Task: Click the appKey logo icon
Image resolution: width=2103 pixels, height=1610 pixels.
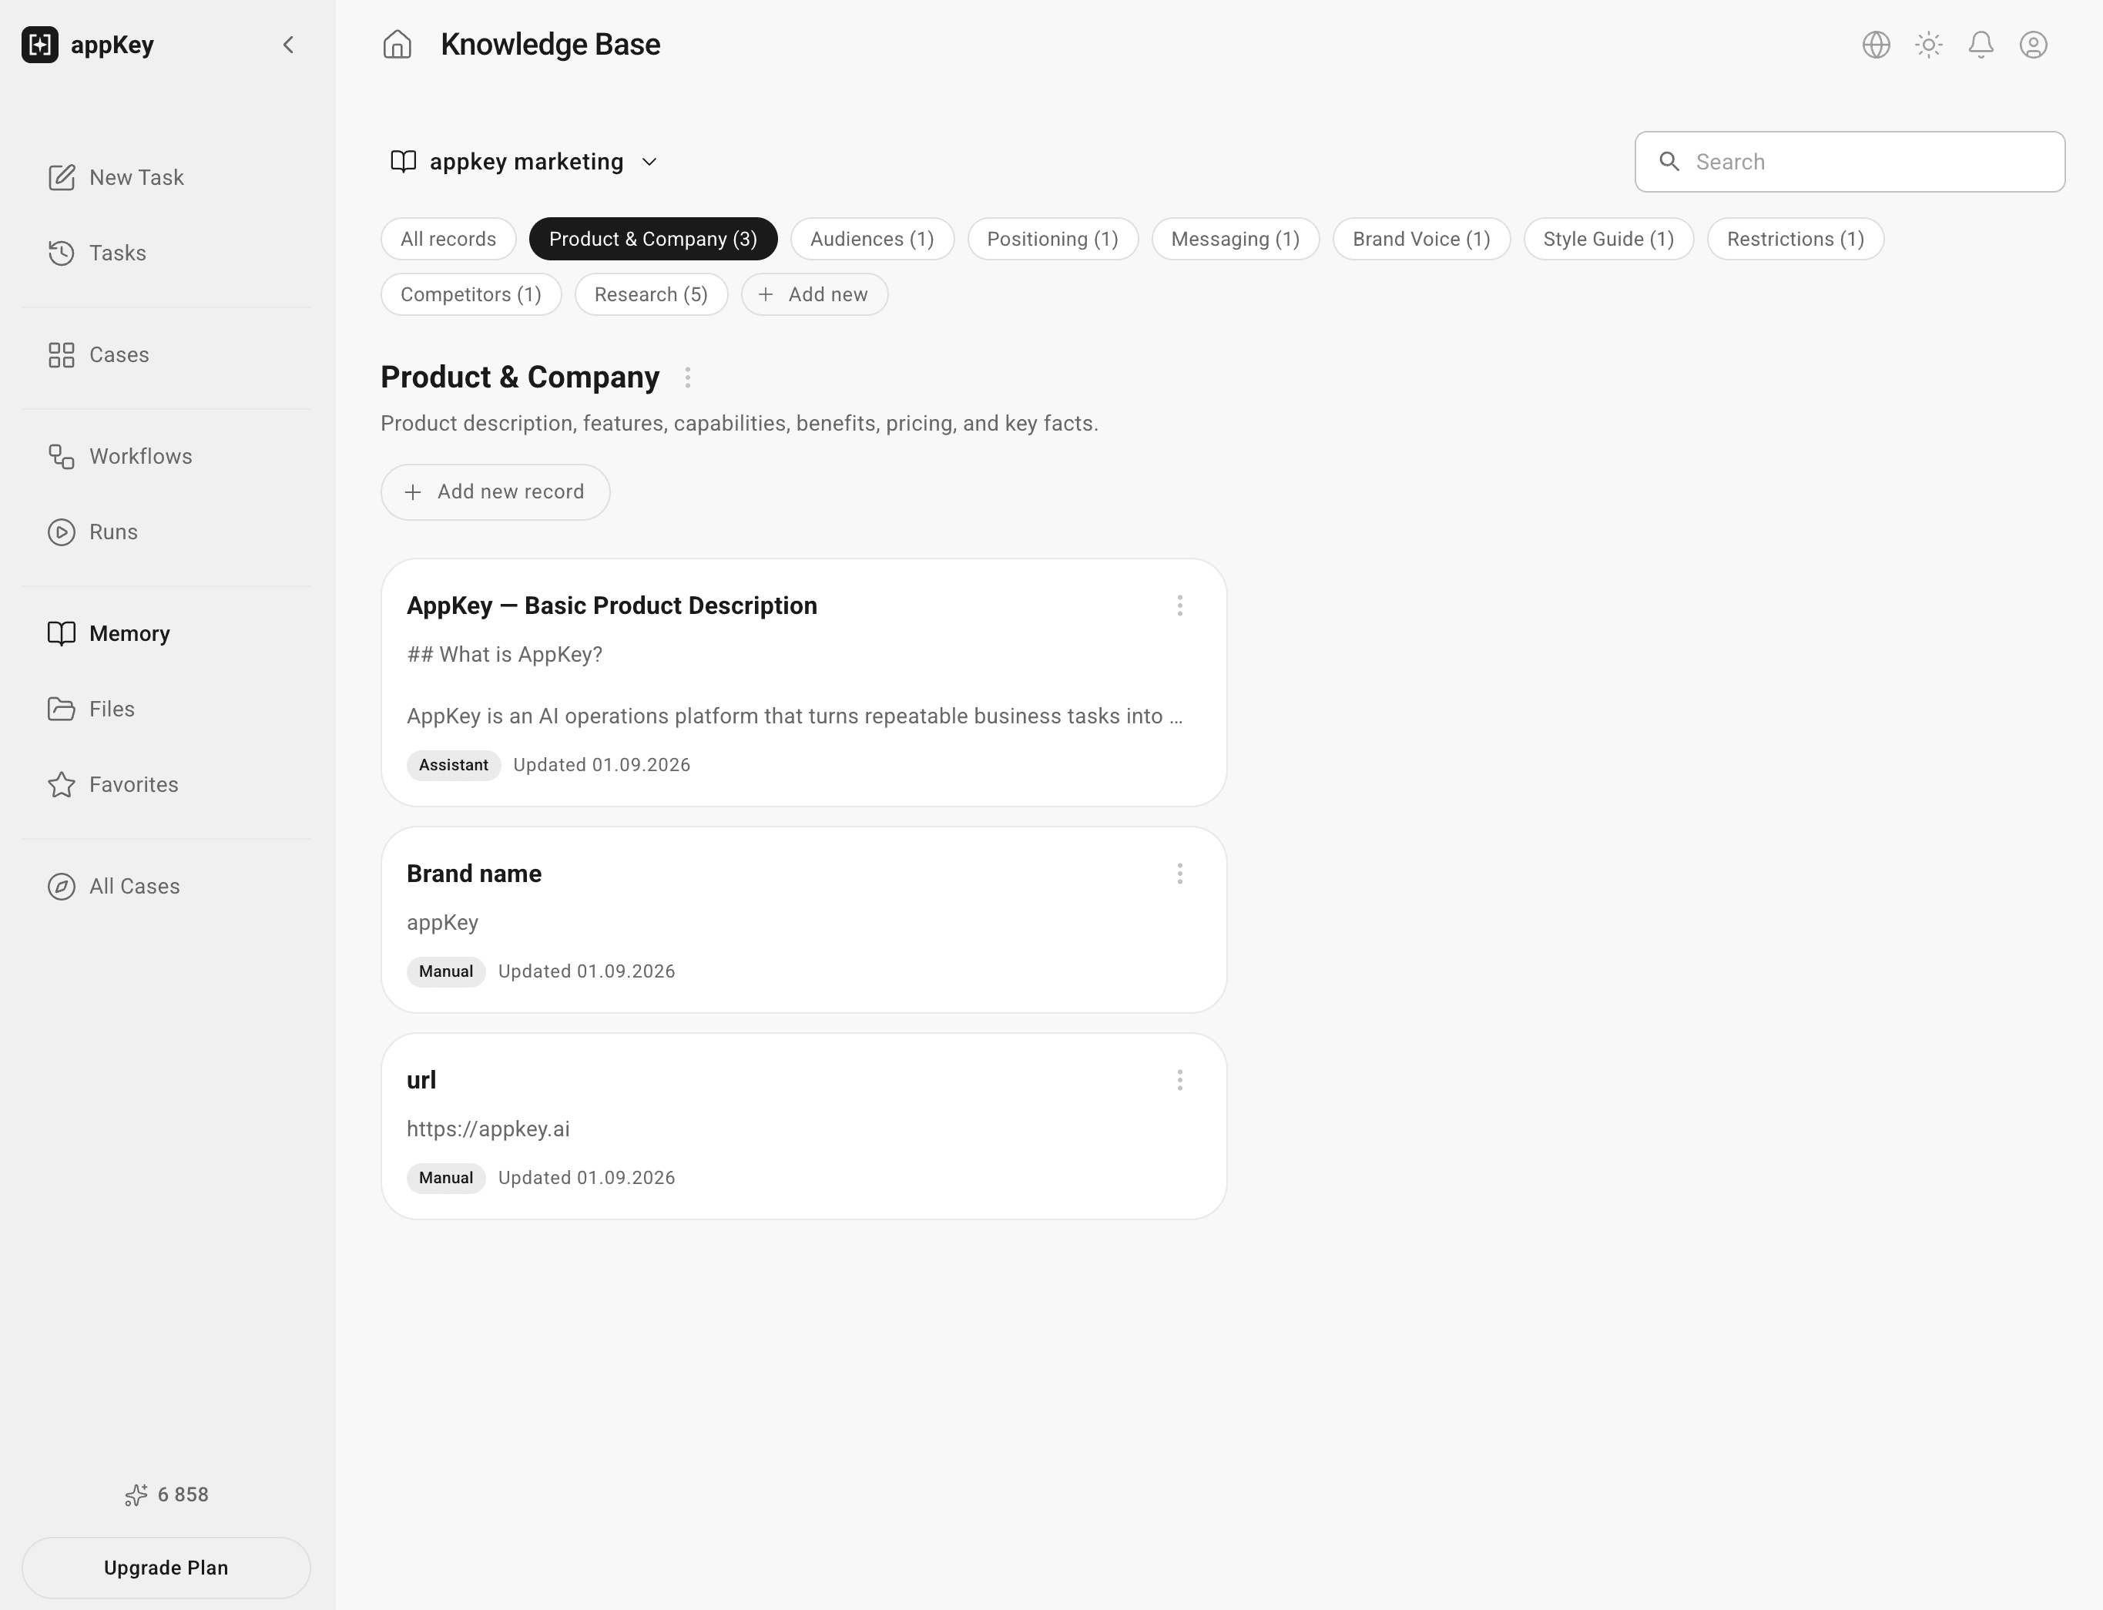Action: click(40, 45)
